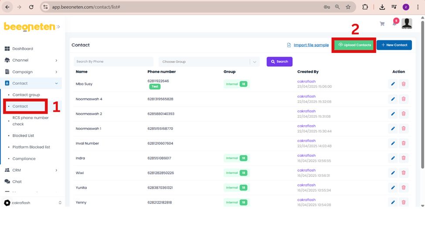
Task: Click the shopping cart icon in header
Action: tap(382, 24)
